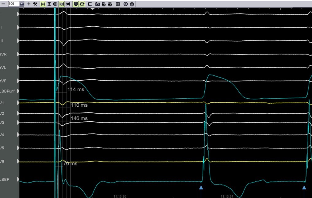Screen dimensions: 312x198
Task: Click the small white marker on the top ruler
Action: pyautogui.click(x=93, y=9)
